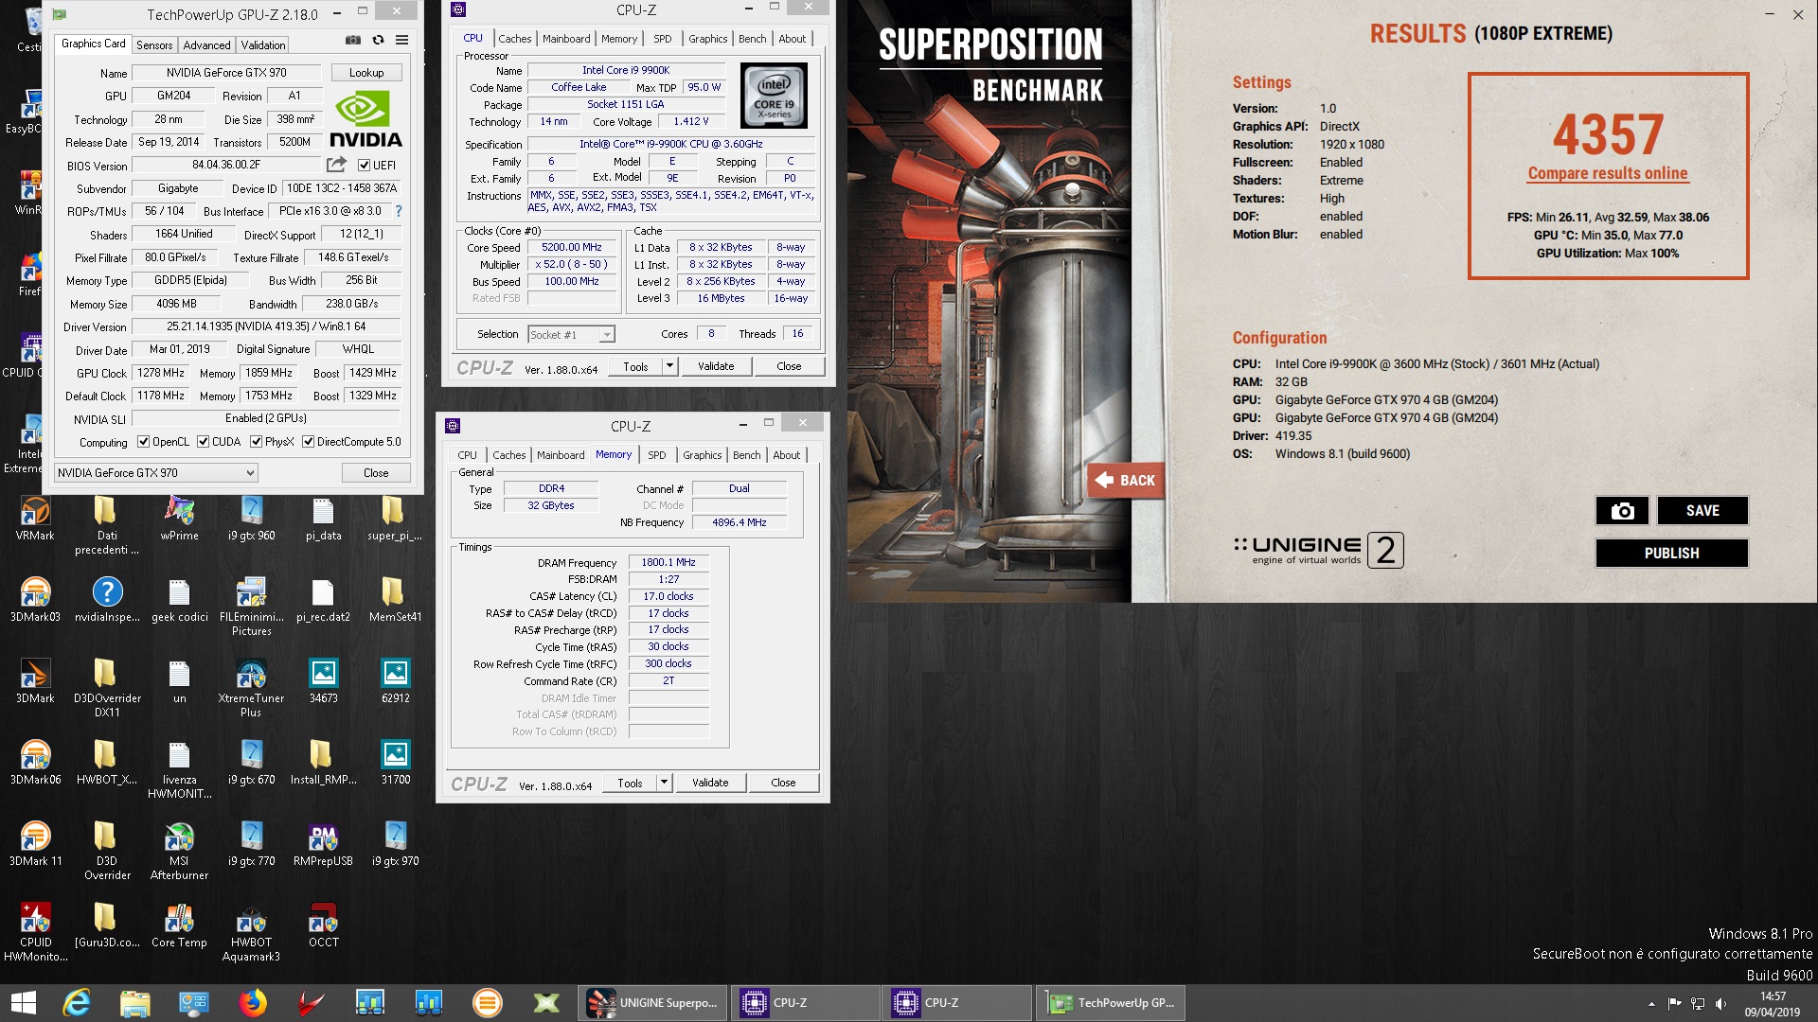Switch to UNIGINE Superposition taskbar button
This screenshot has width=1818, height=1022.
652,1003
